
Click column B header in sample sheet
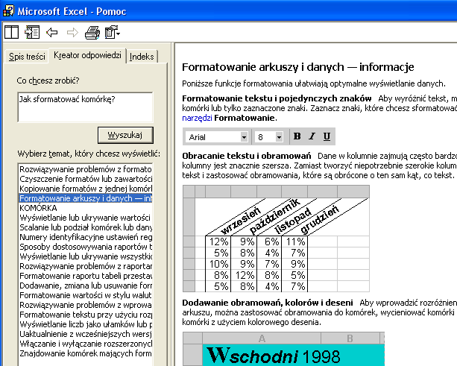click(350, 338)
